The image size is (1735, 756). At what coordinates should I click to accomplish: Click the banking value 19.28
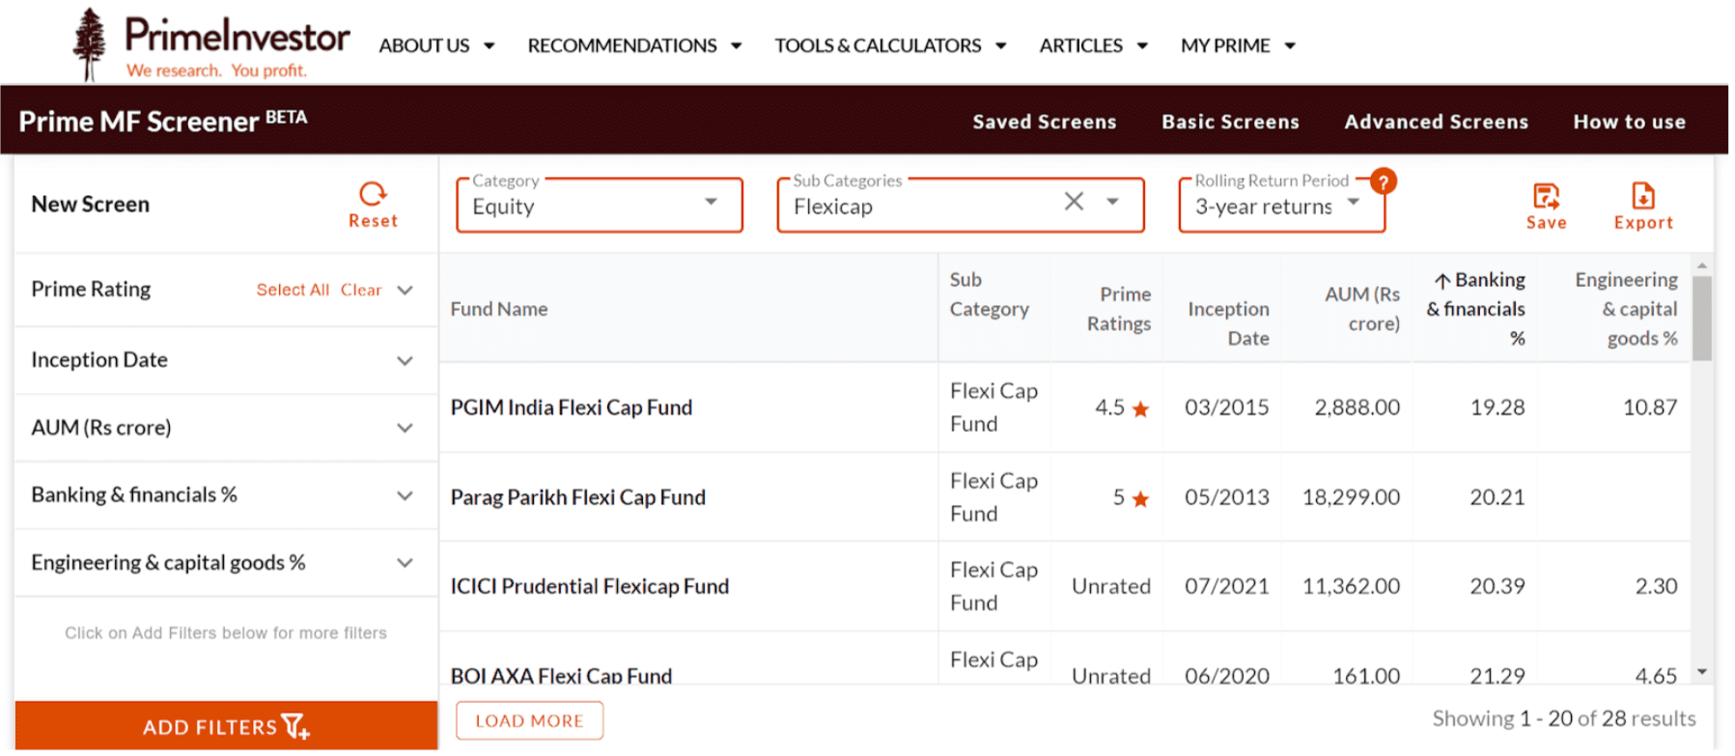point(1497,408)
